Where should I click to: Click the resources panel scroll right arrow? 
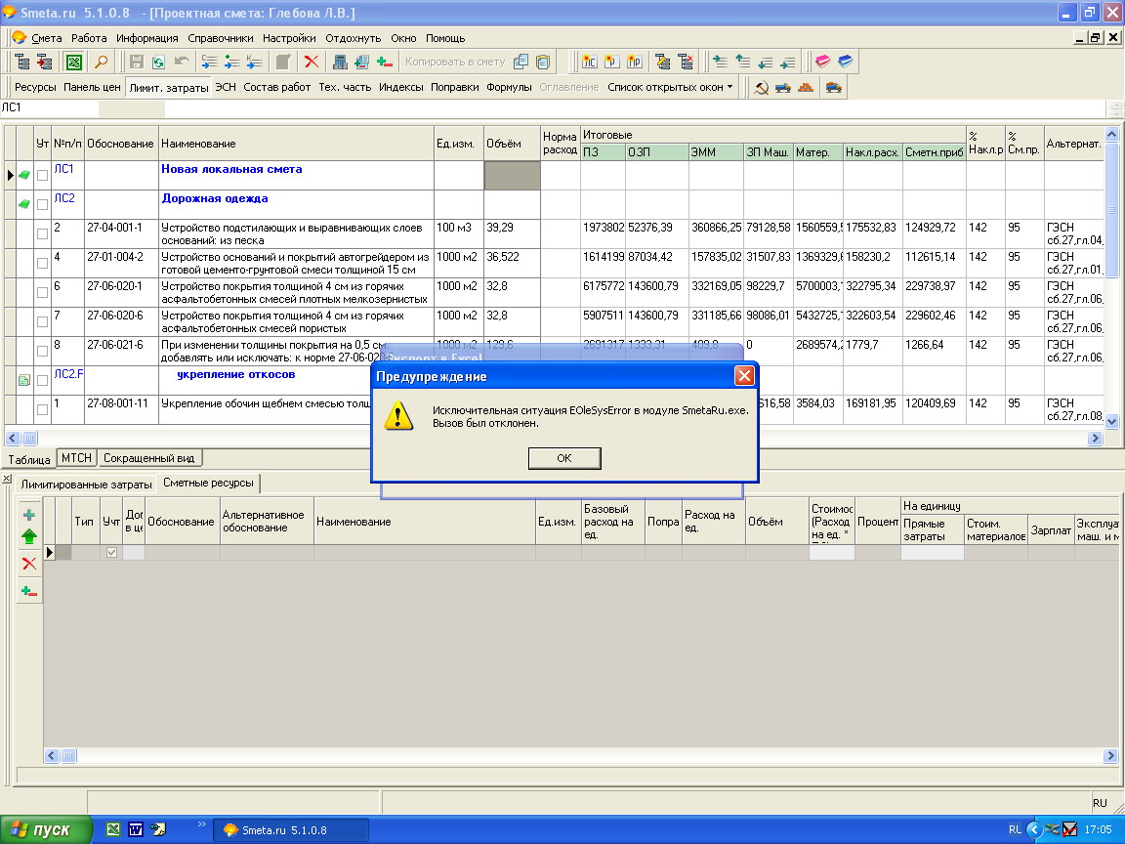tap(1110, 755)
